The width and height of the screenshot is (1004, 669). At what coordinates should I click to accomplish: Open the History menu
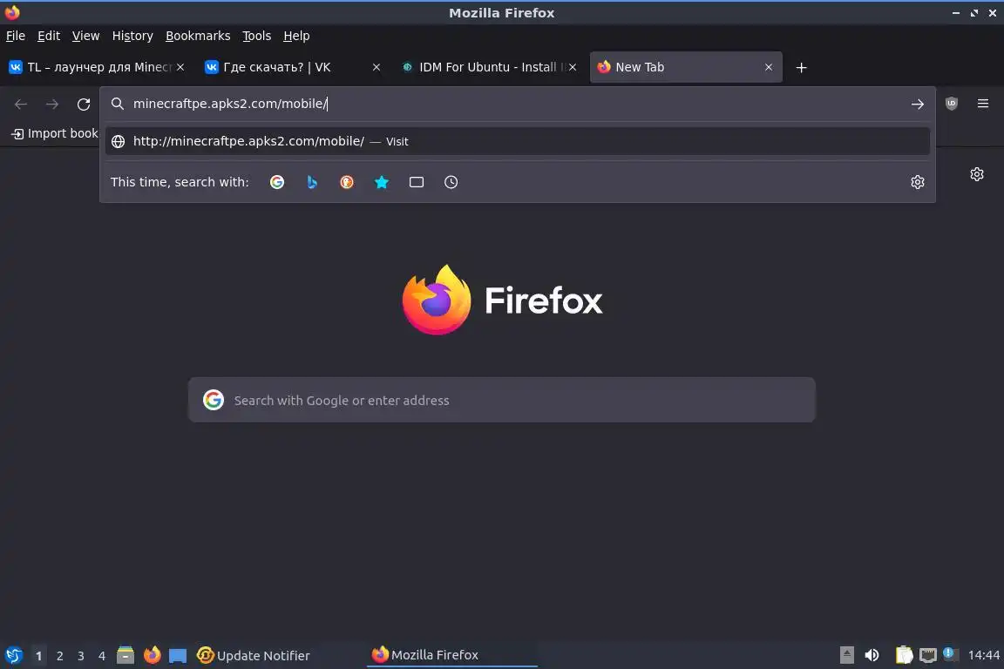[132, 36]
